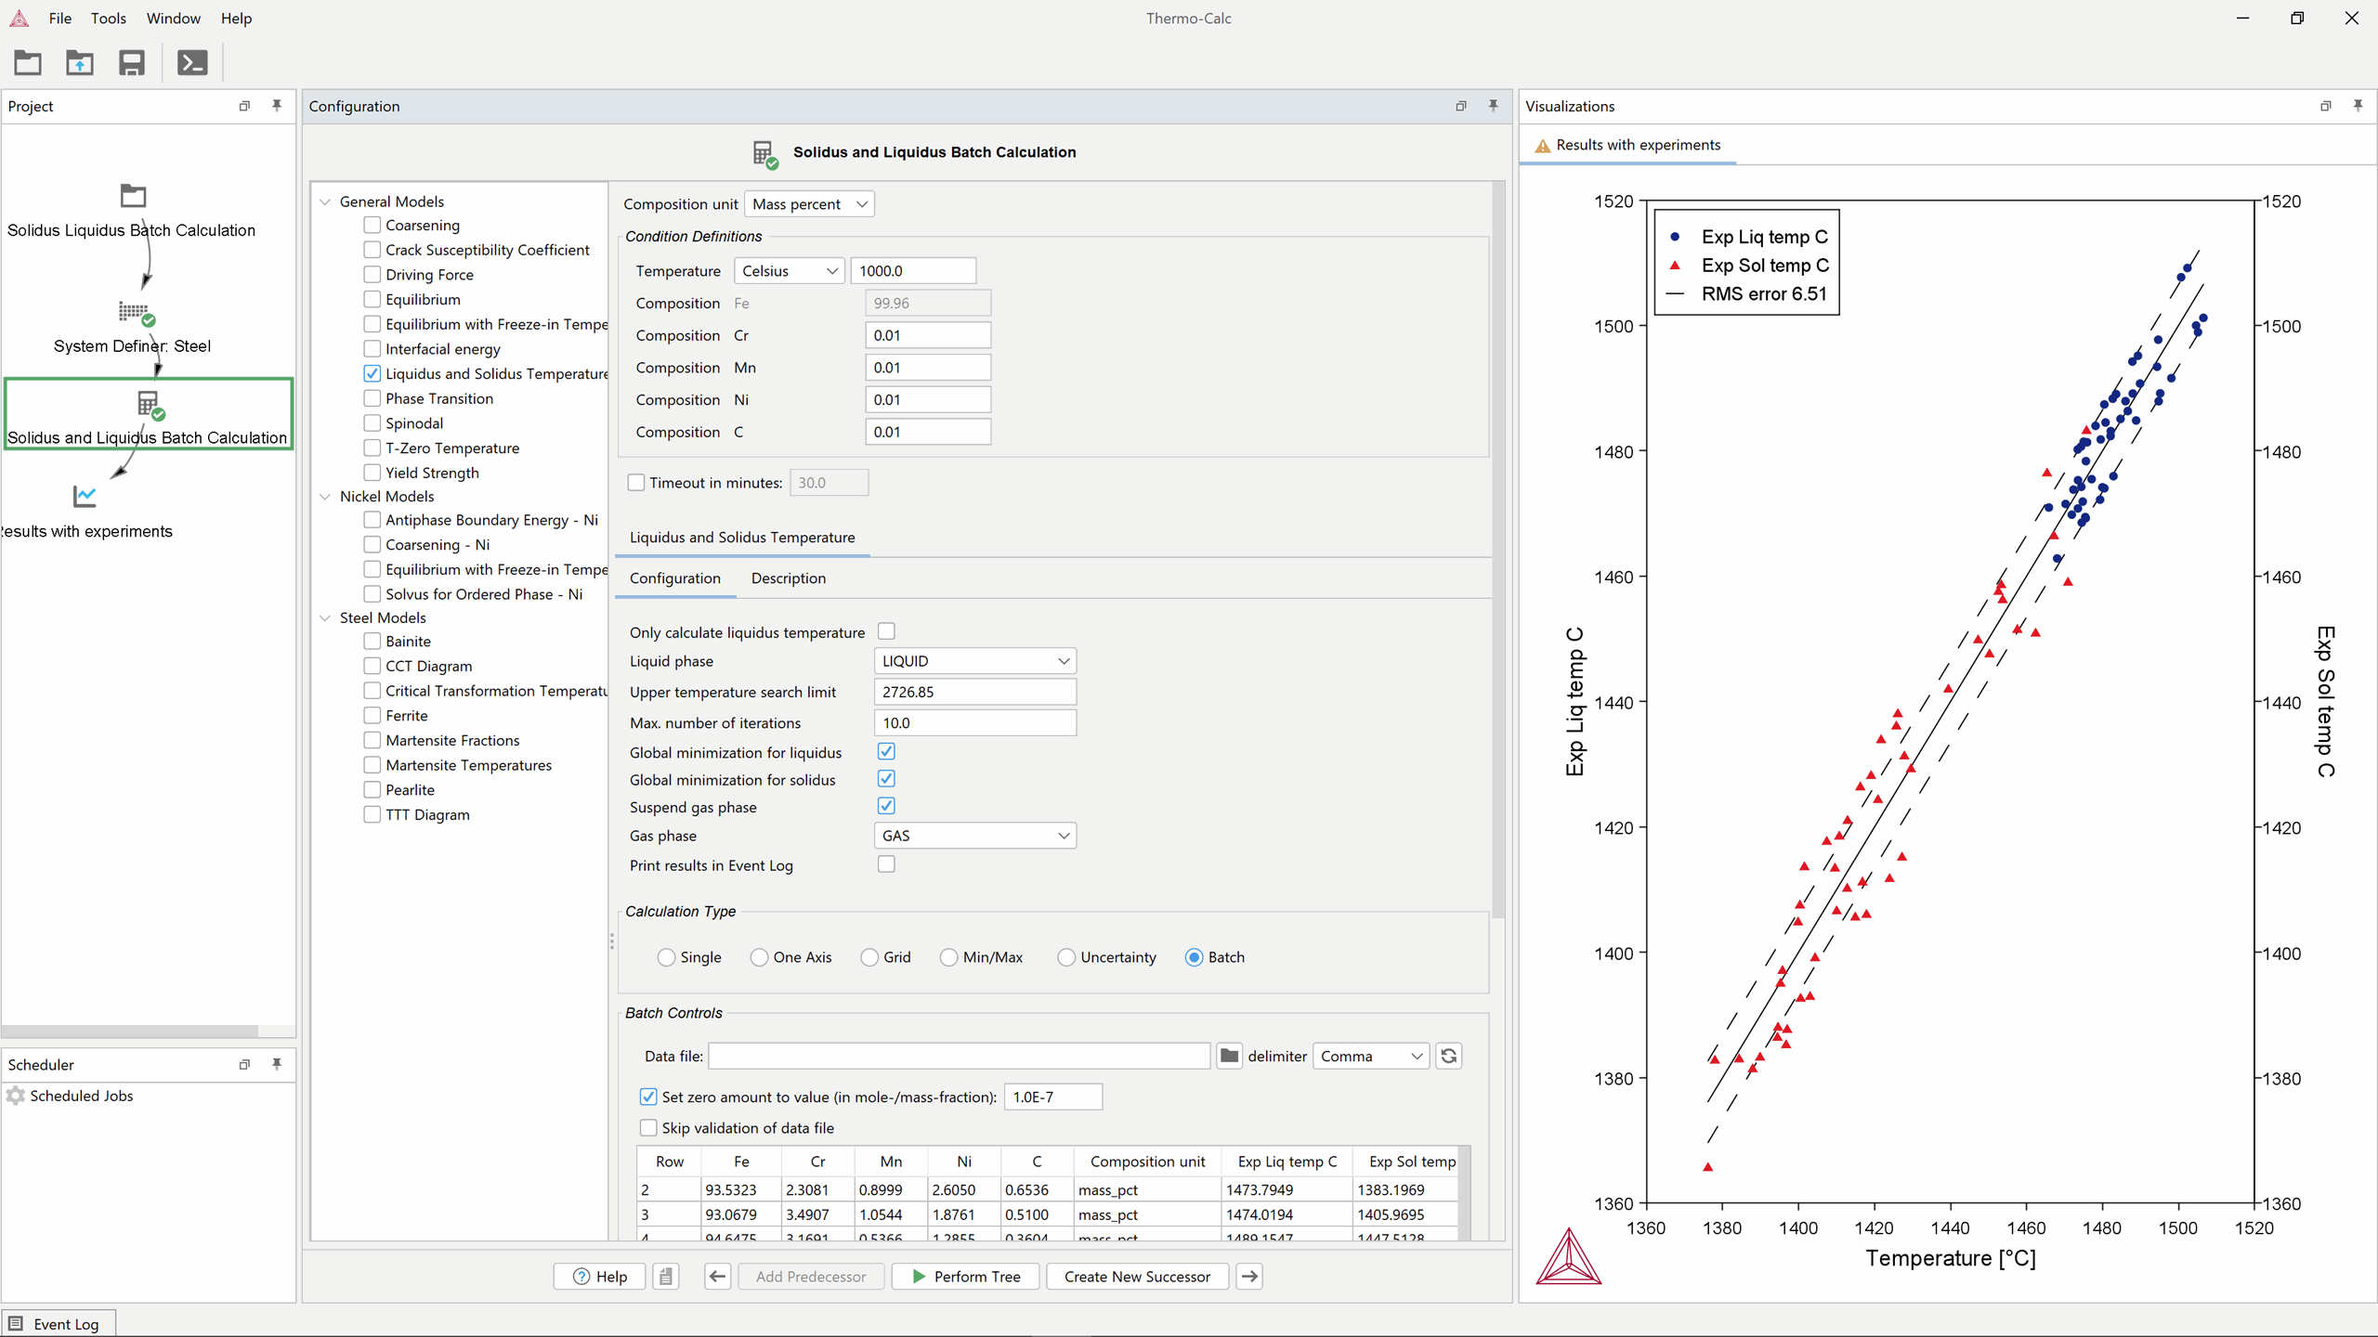The image size is (2378, 1337).
Task: Pin the Configuration panel
Action: [x=1492, y=106]
